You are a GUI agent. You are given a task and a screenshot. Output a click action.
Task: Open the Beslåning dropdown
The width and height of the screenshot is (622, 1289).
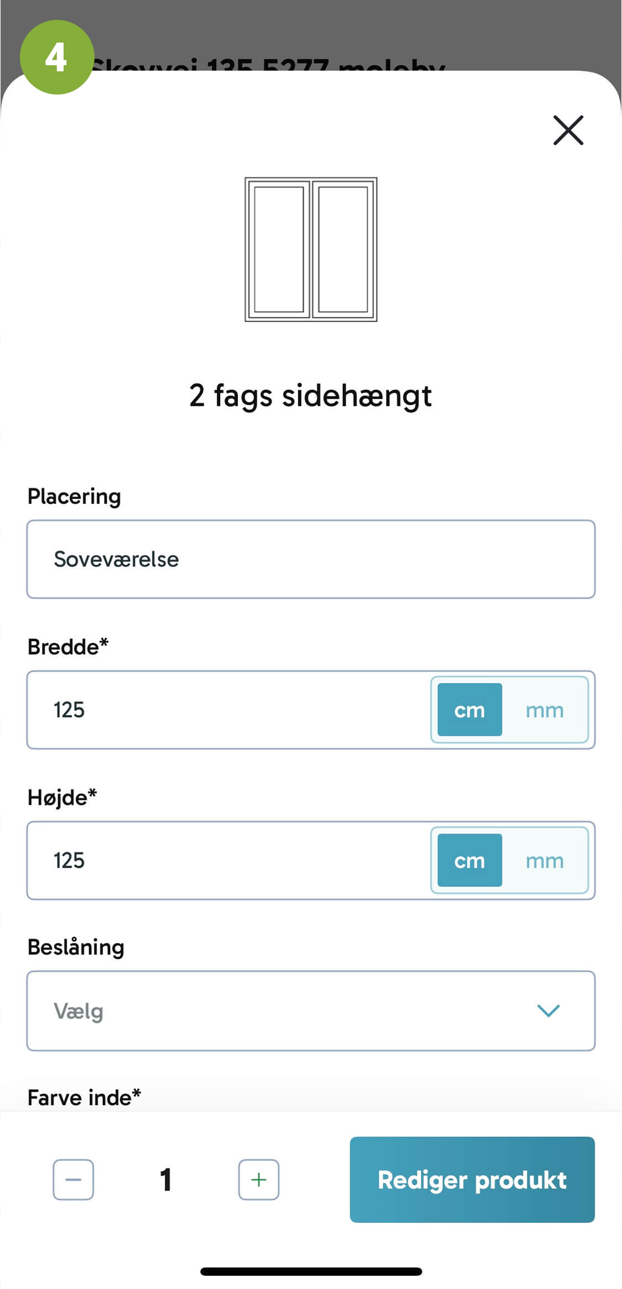(311, 1011)
